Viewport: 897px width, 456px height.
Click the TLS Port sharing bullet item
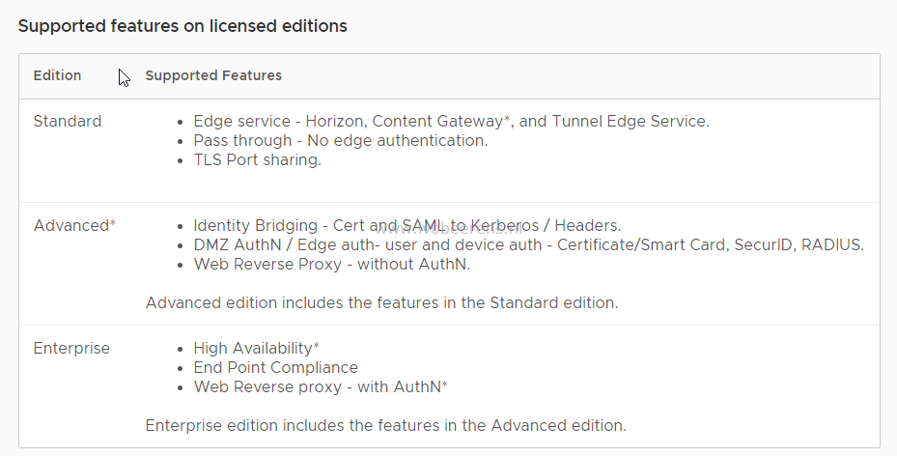coord(258,160)
